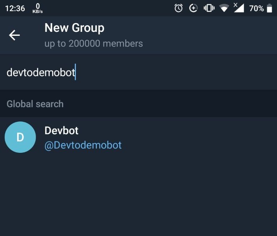Tap the Wi-Fi signal icon

pos(224,8)
